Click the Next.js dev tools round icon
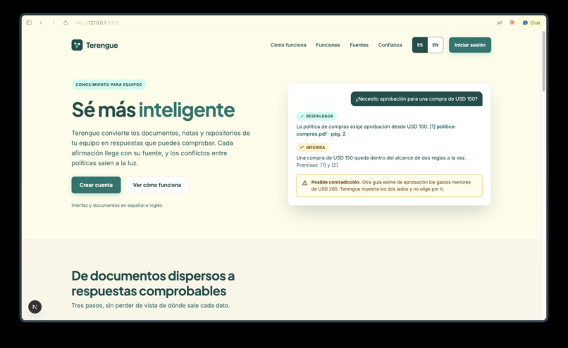This screenshot has width=568, height=348. pyautogui.click(x=35, y=307)
